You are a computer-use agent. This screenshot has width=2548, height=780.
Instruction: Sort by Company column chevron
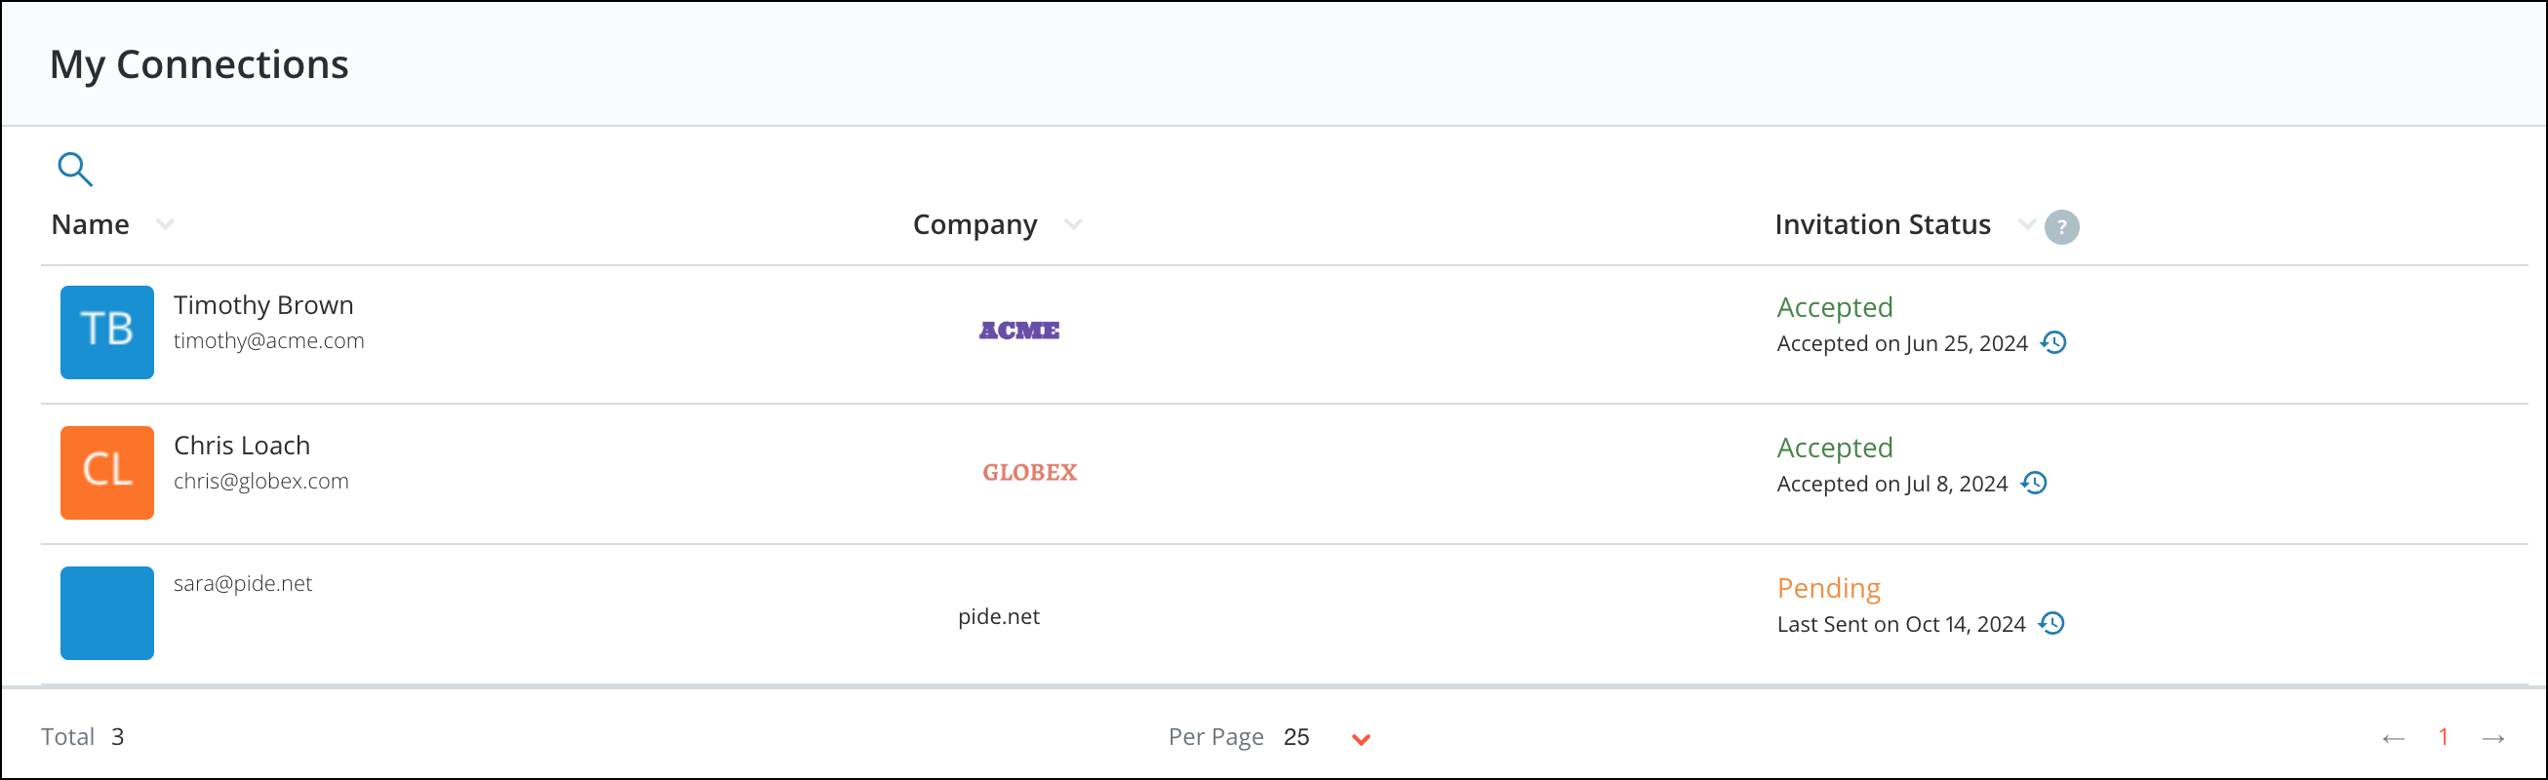pyautogui.click(x=1073, y=224)
